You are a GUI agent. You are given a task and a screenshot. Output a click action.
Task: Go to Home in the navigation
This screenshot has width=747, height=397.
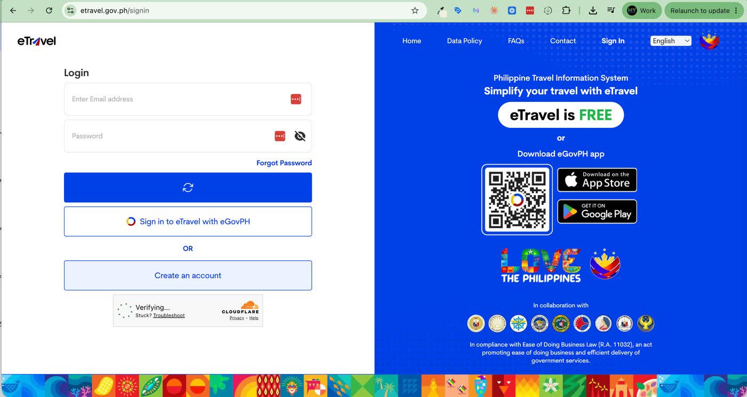[411, 41]
